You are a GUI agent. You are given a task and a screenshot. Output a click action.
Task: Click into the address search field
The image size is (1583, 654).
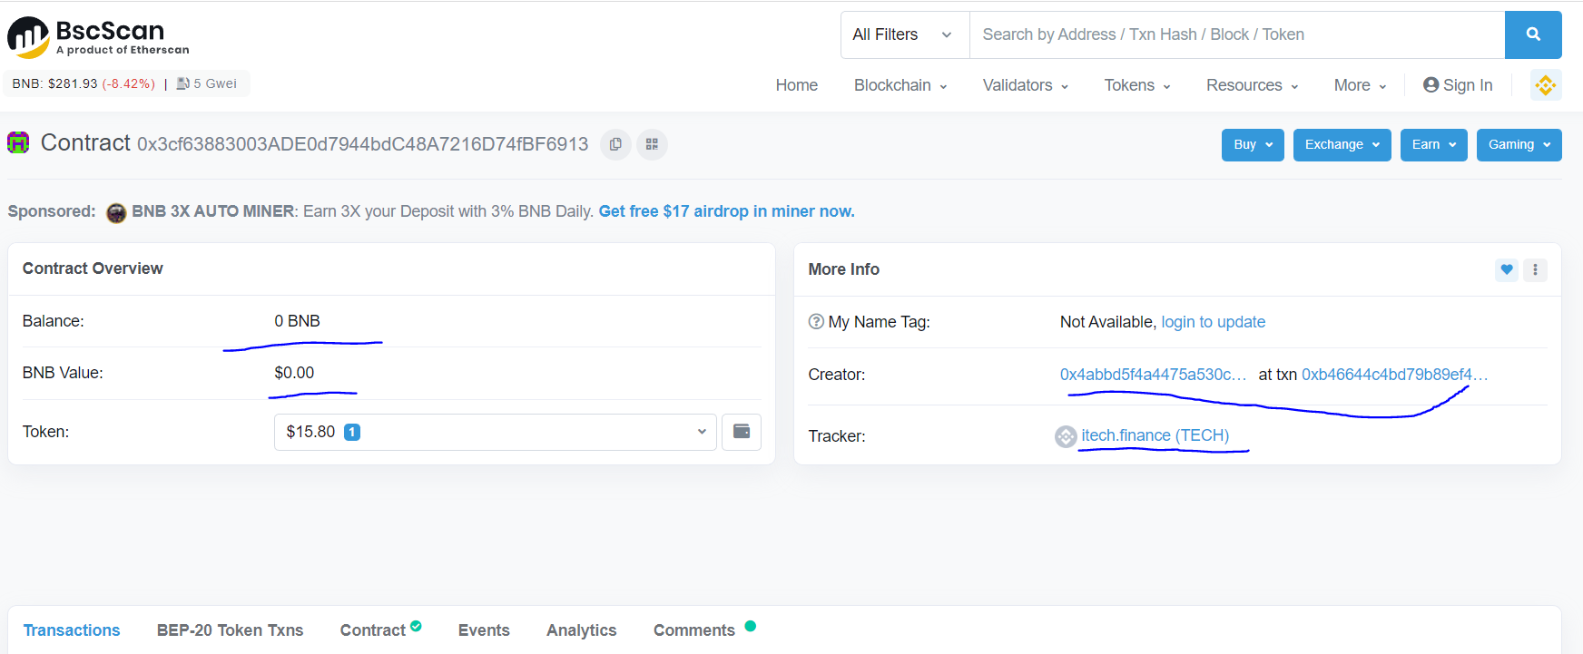click(1237, 34)
